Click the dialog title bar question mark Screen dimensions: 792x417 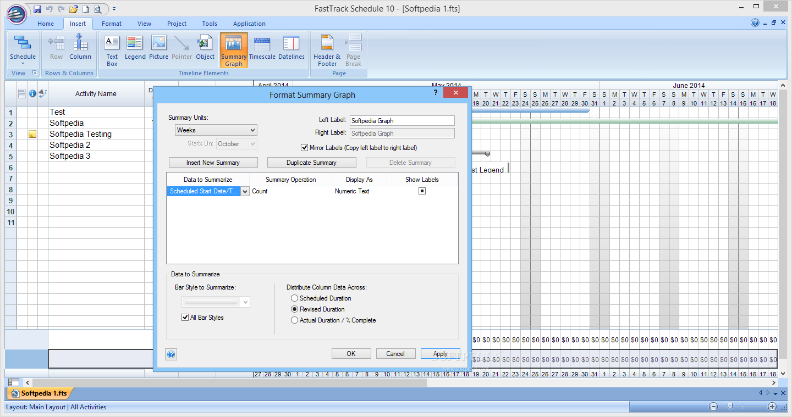(436, 93)
